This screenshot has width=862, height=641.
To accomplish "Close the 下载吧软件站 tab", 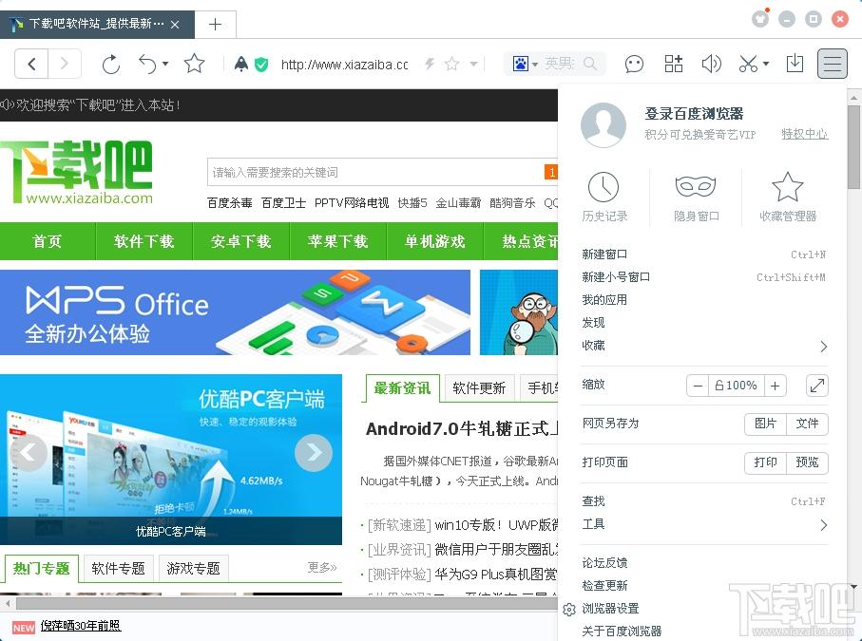I will coord(175,24).
